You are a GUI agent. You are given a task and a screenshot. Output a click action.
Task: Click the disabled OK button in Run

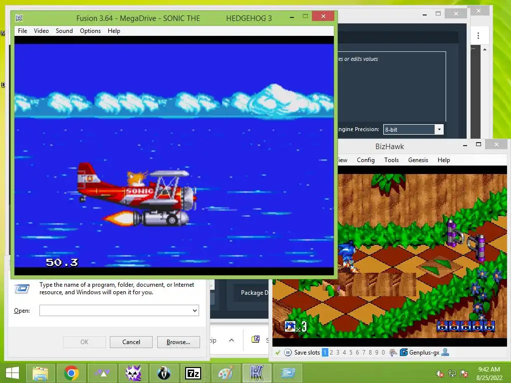(84, 342)
